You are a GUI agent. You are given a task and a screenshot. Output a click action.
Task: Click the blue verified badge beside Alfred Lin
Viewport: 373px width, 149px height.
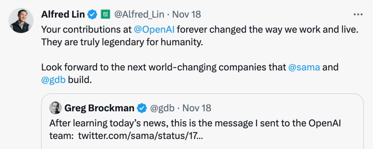point(92,15)
